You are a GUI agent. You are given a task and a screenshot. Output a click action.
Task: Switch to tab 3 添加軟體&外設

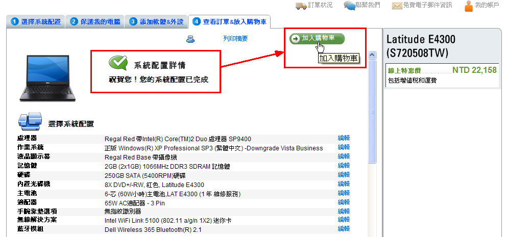click(x=156, y=21)
